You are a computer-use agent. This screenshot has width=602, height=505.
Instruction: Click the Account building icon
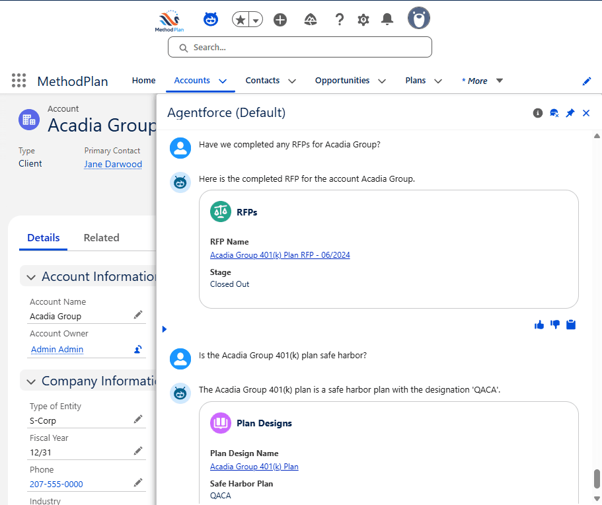(29, 120)
